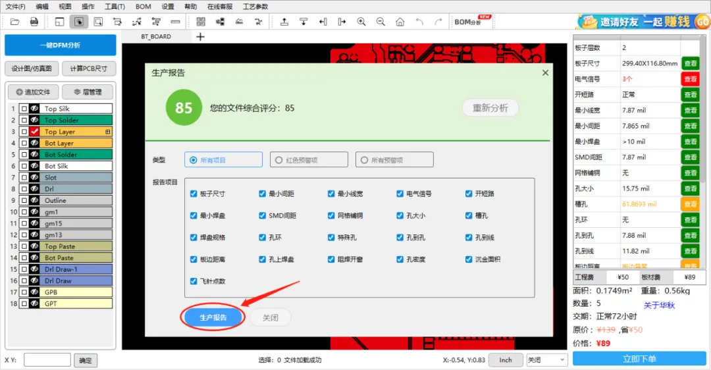Click the panelize grid toolbar icon
The height and width of the screenshot is (370, 711).
[x=201, y=22]
